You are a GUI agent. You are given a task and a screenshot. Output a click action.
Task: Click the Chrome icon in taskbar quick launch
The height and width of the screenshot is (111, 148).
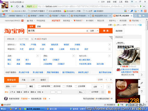(x=20, y=109)
